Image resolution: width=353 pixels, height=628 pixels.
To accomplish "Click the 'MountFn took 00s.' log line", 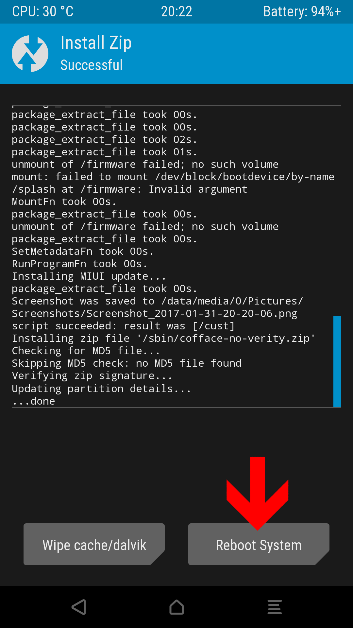I will (x=64, y=202).
